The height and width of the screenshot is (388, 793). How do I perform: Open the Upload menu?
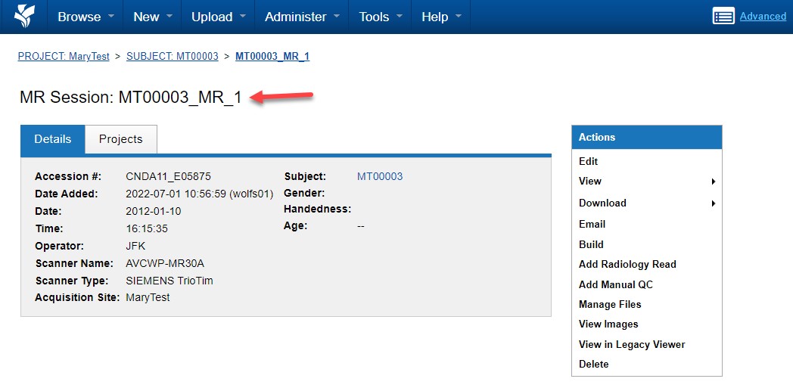[x=219, y=17]
